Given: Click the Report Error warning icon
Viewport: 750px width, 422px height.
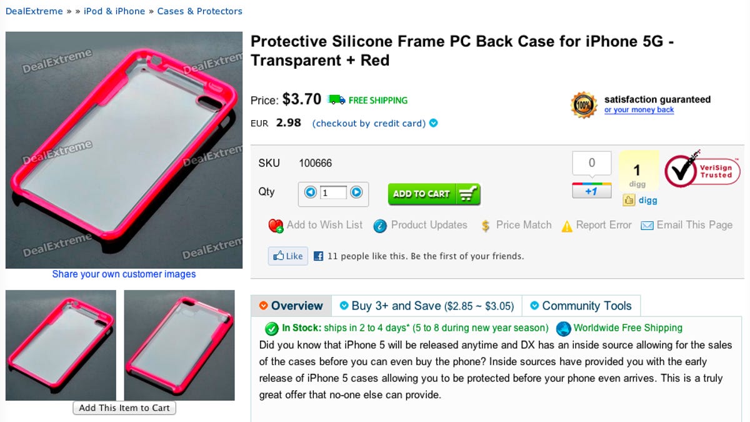Looking at the screenshot, I should pyautogui.click(x=567, y=226).
